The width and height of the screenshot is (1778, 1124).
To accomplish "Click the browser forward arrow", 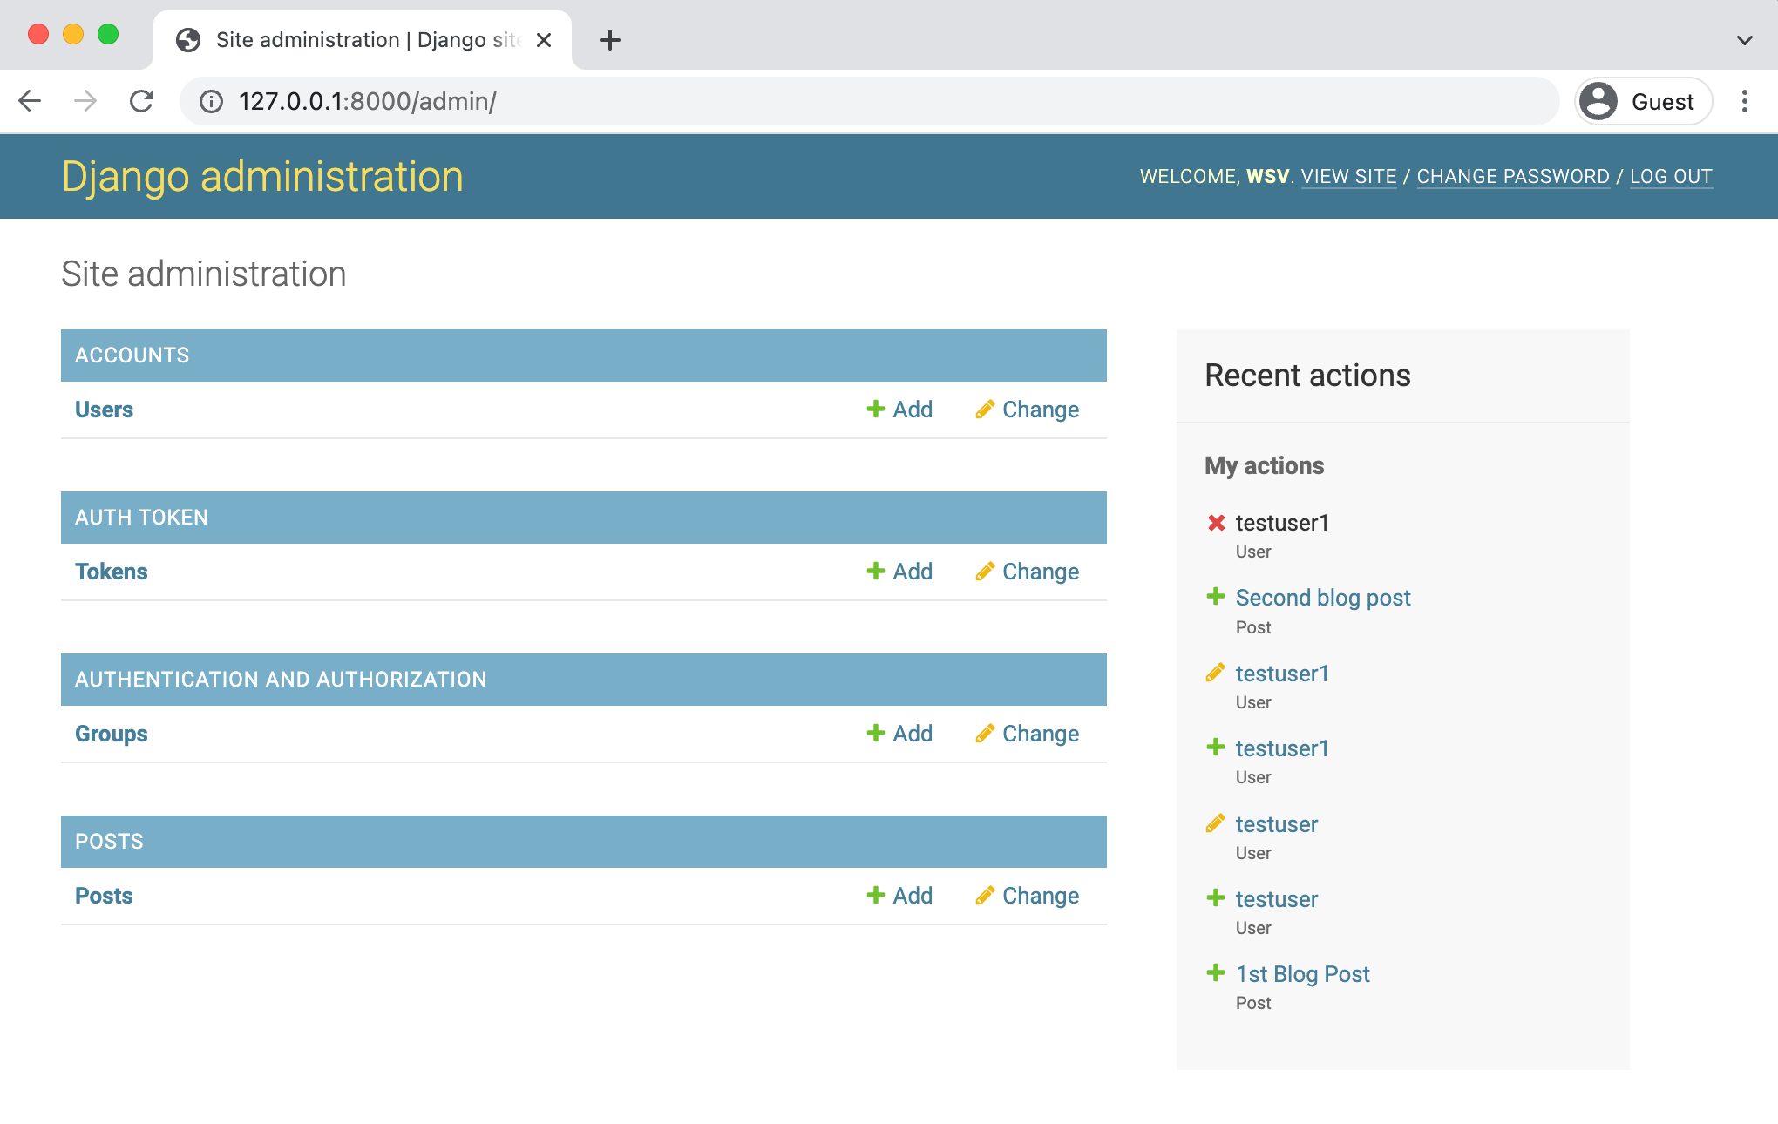I will pyautogui.click(x=85, y=101).
